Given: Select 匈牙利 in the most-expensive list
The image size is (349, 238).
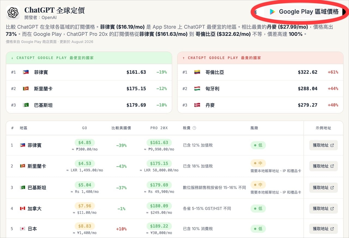Looking at the screenshot, I should point(212,89).
